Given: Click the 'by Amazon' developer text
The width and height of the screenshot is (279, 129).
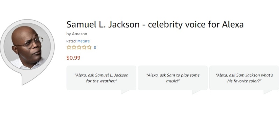Looking at the screenshot, I should coord(77,34).
